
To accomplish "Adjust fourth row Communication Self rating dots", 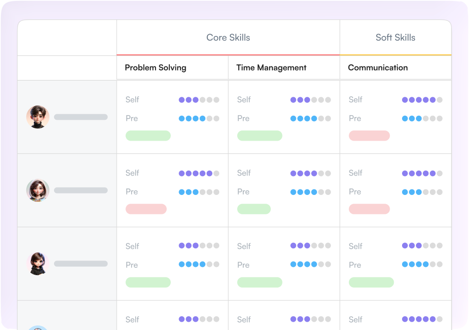I will (x=422, y=319).
